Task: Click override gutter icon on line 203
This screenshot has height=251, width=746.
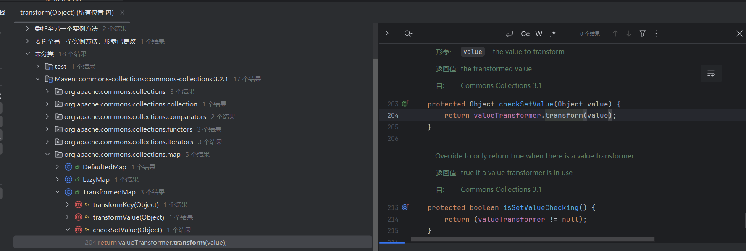Action: (x=405, y=104)
